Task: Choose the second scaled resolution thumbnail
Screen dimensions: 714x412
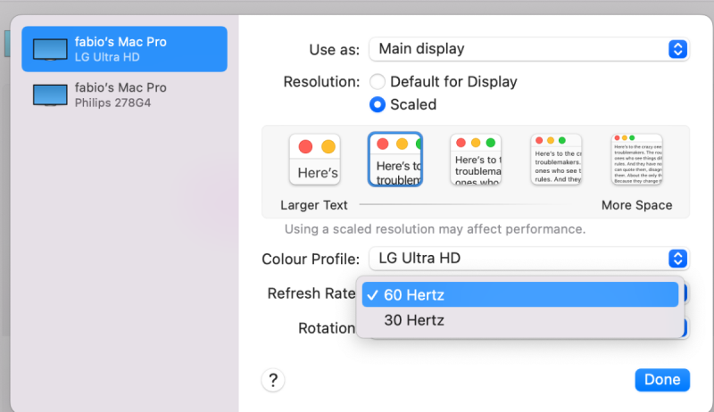Action: [x=394, y=160]
